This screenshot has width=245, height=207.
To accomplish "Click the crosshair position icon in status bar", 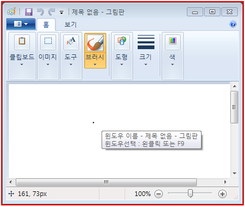I will (x=11, y=194).
